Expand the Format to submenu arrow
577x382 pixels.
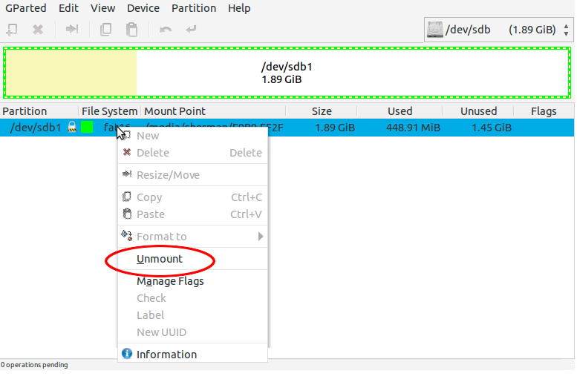(261, 237)
